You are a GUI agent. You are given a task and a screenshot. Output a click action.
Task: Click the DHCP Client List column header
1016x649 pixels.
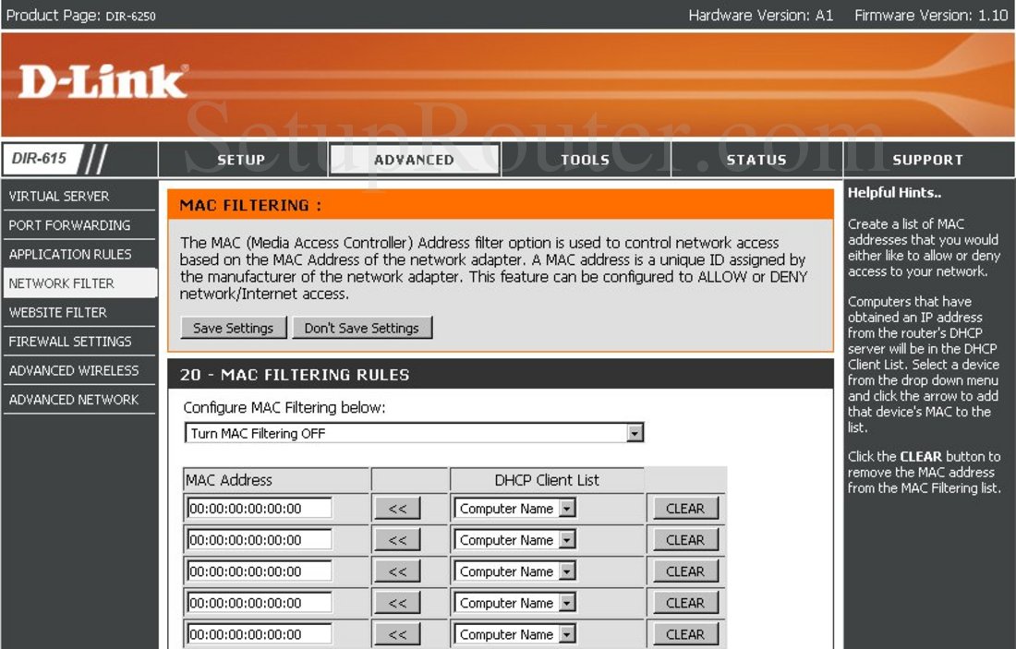(547, 480)
